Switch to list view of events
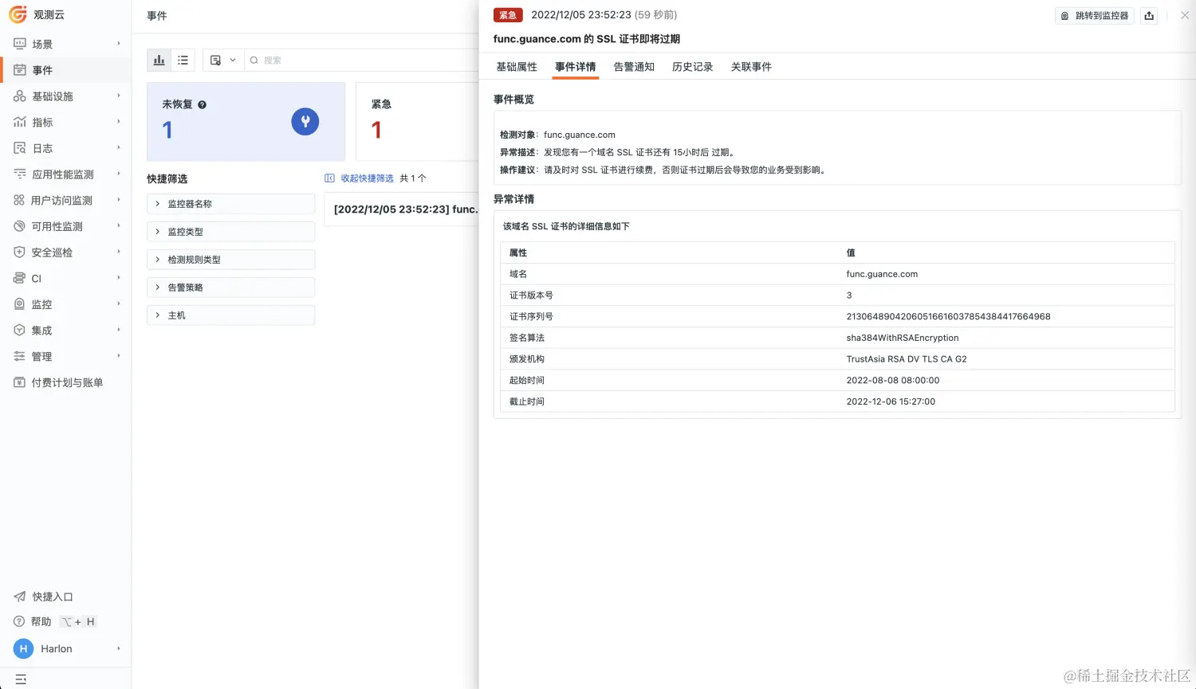 coord(183,60)
